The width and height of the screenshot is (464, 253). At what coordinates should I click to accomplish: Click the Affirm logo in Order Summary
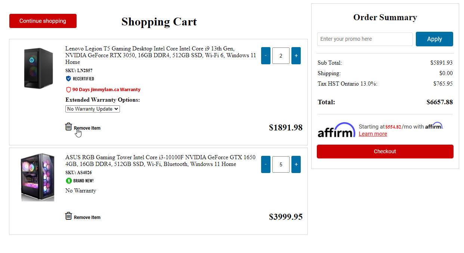(x=336, y=130)
